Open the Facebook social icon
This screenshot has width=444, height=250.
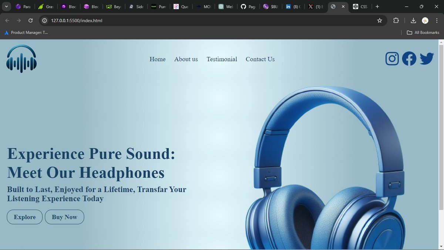(409, 59)
